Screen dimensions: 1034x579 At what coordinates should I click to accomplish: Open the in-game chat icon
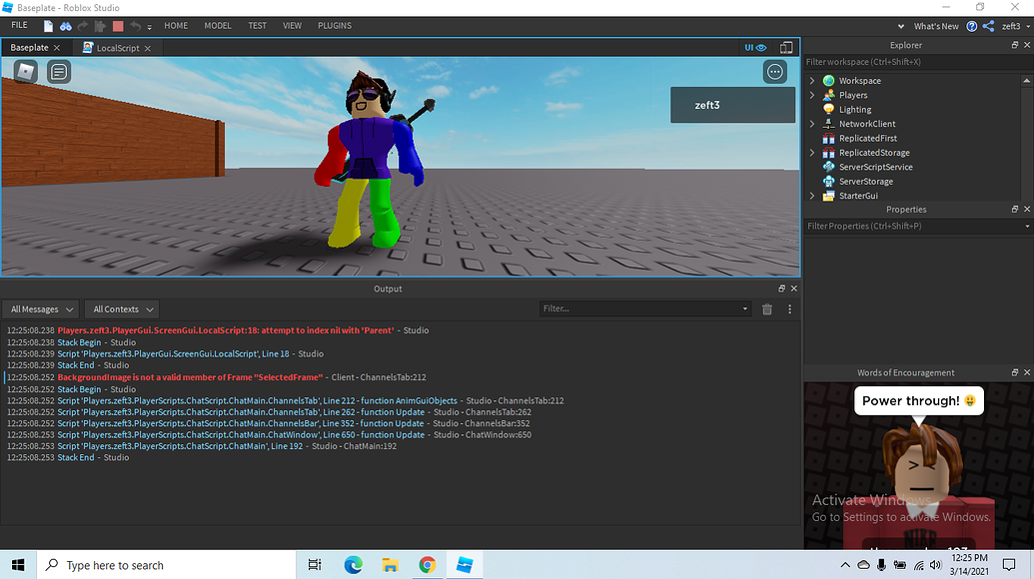pyautogui.click(x=59, y=71)
